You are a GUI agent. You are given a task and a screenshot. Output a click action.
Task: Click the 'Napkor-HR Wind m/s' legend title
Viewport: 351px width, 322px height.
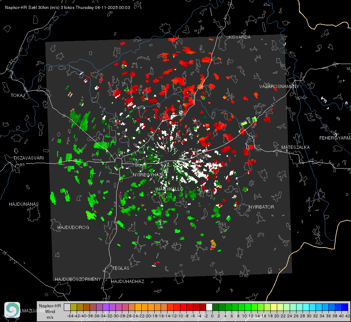coord(50,312)
